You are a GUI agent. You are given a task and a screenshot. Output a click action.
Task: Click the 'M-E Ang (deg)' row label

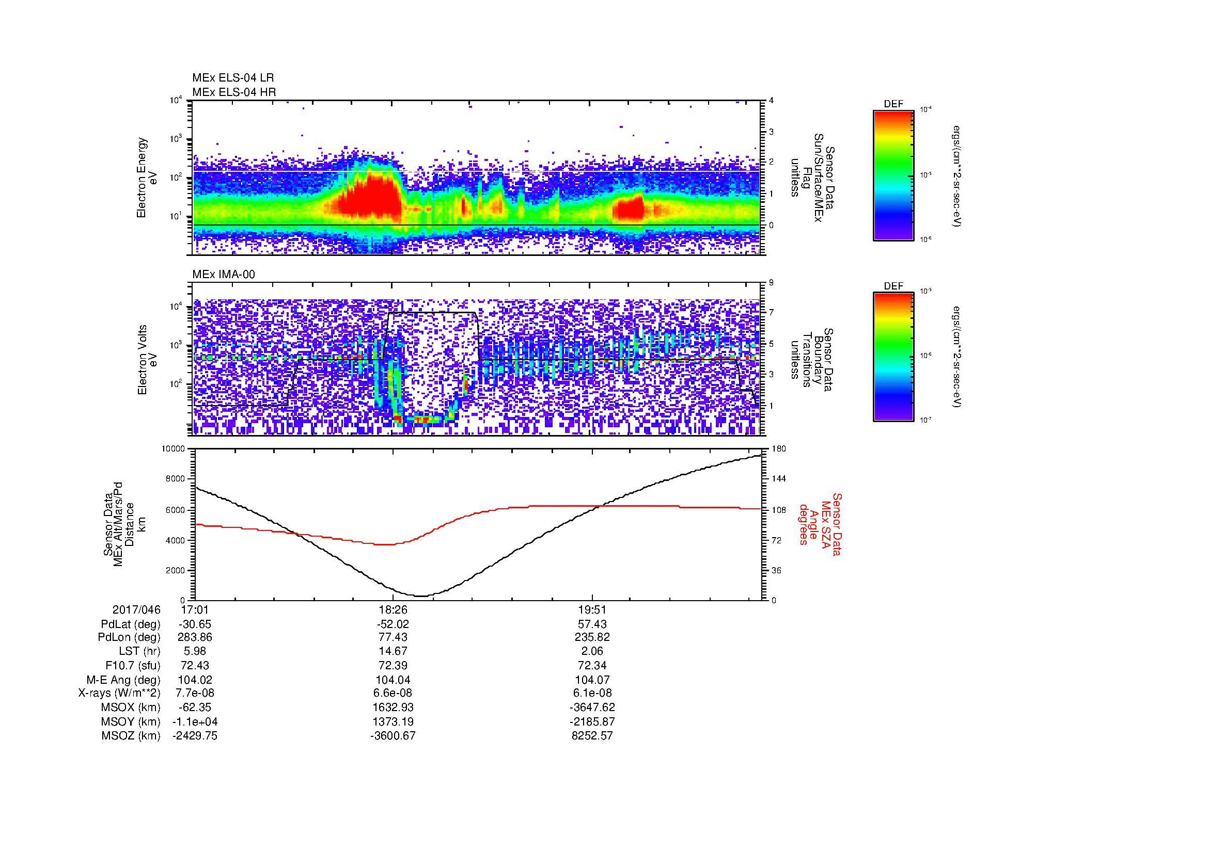click(x=123, y=680)
